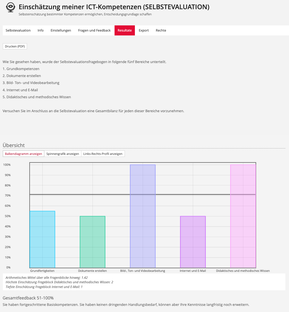Go to Fragen und Feedback tab
Viewport: 289px width, 312px height.
[x=94, y=30]
